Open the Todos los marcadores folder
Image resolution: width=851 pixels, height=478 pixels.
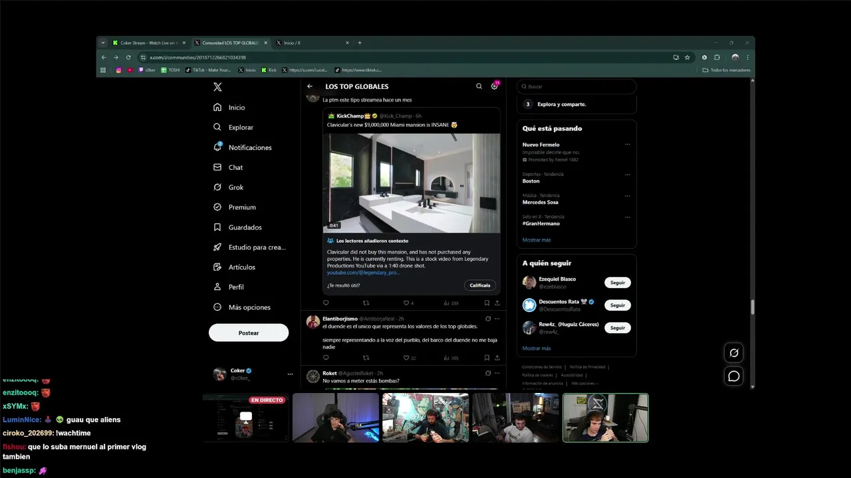tap(726, 70)
